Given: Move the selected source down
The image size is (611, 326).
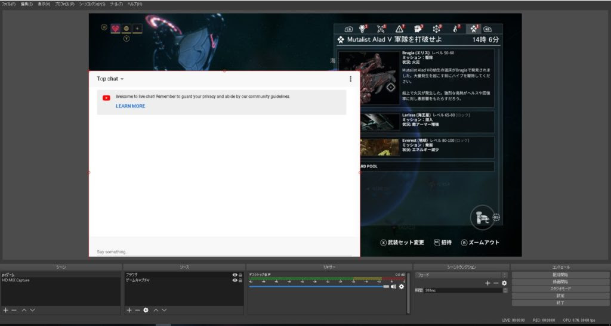Looking at the screenshot, I should pyautogui.click(x=164, y=310).
